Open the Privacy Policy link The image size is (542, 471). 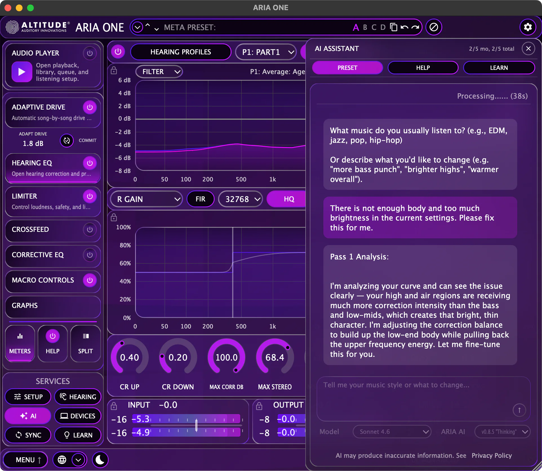[492, 456]
